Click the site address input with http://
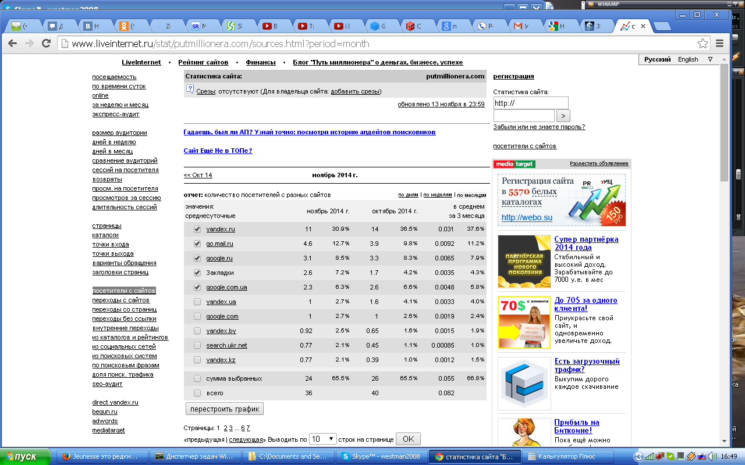 [x=530, y=103]
